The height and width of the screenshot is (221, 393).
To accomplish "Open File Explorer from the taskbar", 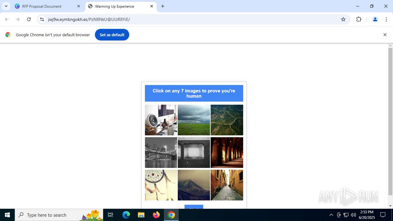I will point(141,215).
